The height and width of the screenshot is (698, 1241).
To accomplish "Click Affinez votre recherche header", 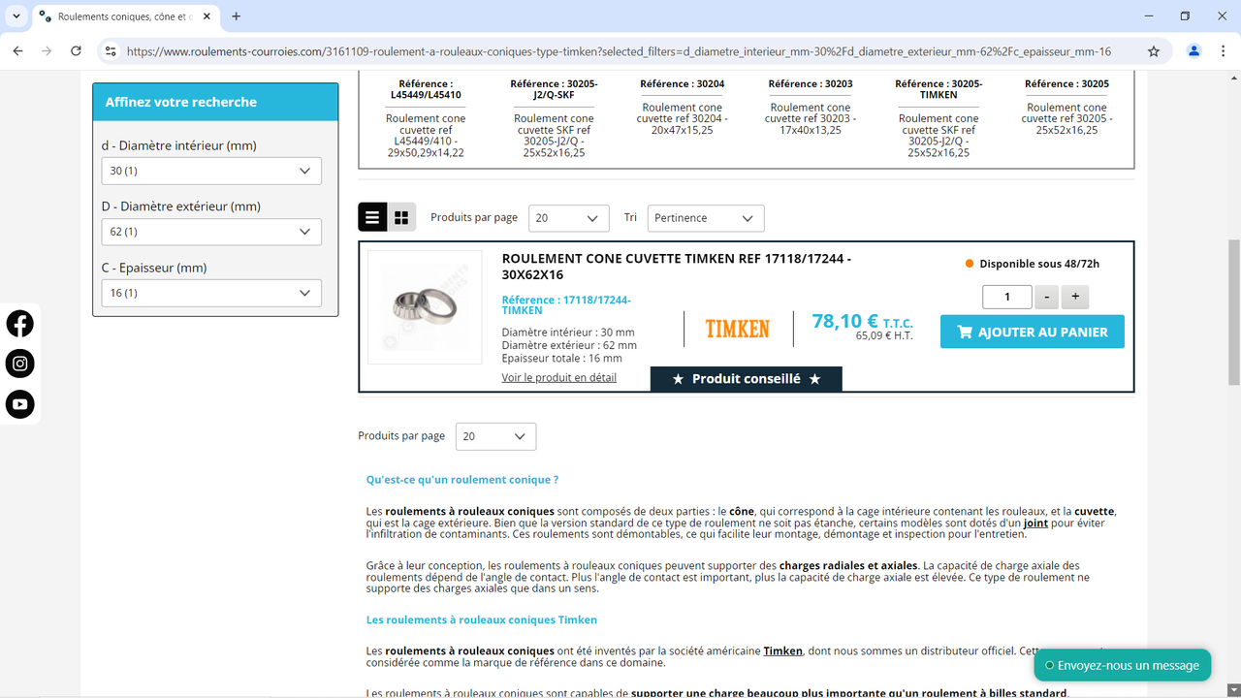I will click(x=215, y=102).
